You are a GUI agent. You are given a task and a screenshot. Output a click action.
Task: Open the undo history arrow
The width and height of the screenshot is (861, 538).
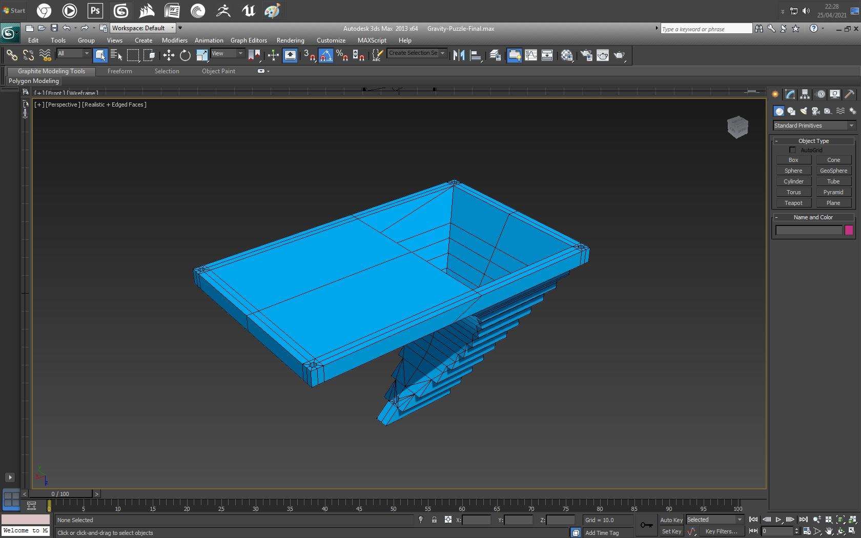click(75, 28)
